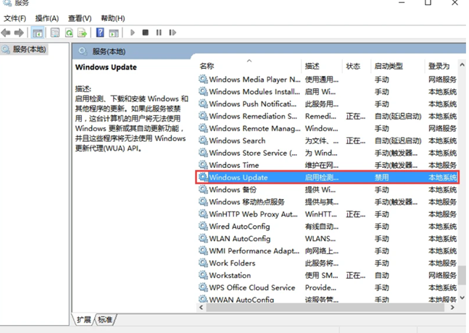Toggle the action pane toolbar icon
This screenshot has height=333, width=469.
(x=114, y=33)
